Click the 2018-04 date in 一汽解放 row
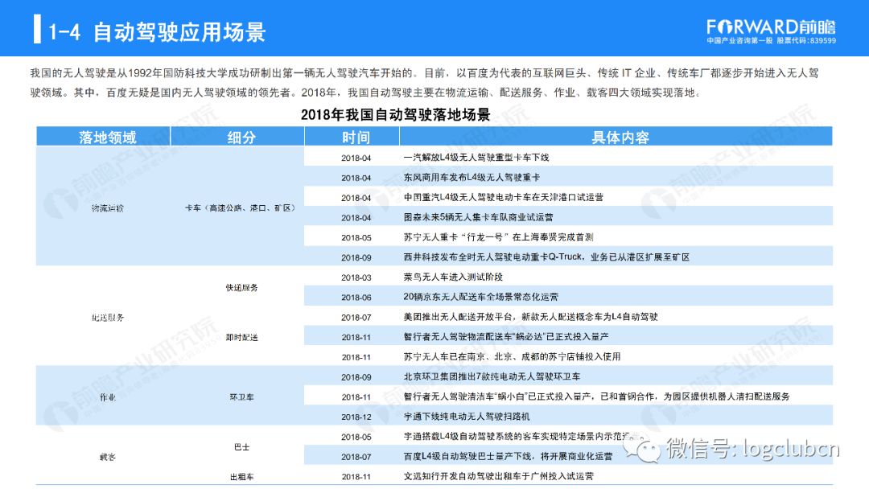869x489 pixels. (x=356, y=158)
